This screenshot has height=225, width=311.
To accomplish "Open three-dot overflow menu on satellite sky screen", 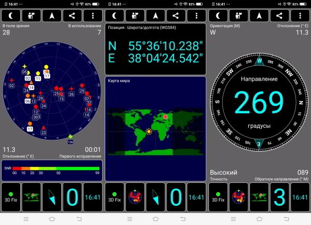I will (x=93, y=16).
